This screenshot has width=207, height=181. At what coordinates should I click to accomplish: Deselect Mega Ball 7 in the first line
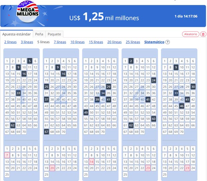coord(7,155)
